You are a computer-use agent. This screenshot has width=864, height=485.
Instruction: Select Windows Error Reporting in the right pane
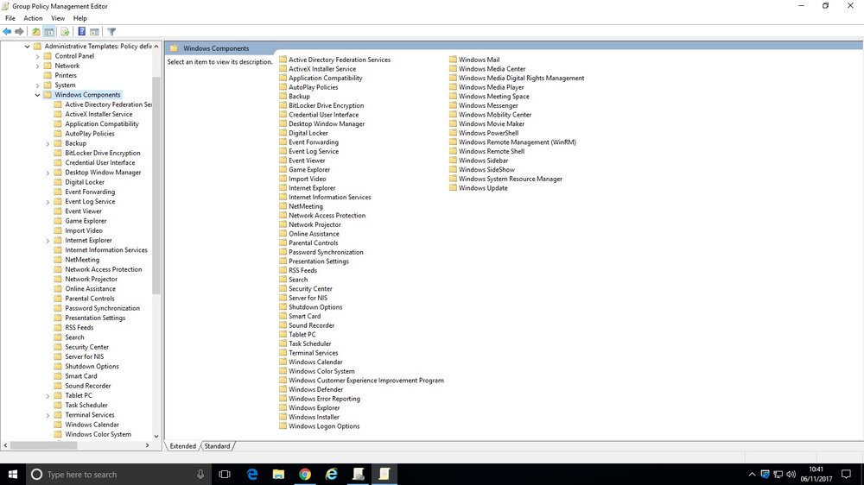324,399
